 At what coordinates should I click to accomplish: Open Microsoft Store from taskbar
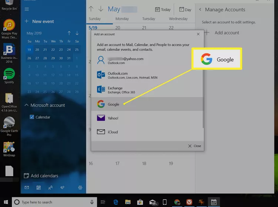point(140,202)
